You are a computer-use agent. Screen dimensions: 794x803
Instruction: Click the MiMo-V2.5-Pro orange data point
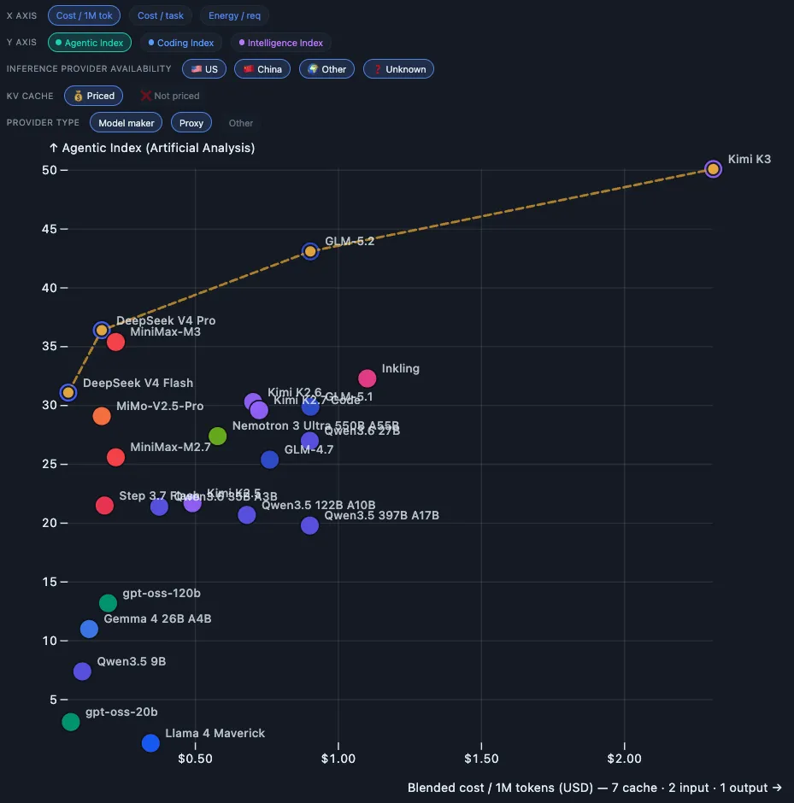point(102,416)
